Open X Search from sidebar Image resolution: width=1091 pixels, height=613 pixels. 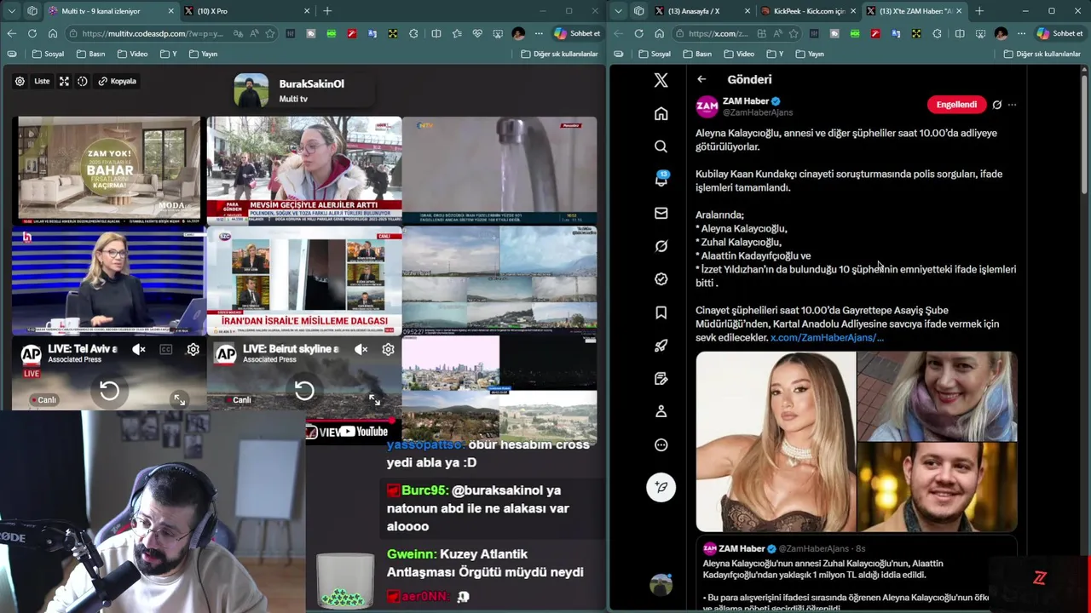coord(661,146)
